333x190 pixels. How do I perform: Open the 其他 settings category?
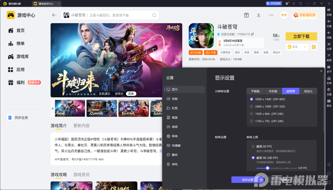[184, 164]
